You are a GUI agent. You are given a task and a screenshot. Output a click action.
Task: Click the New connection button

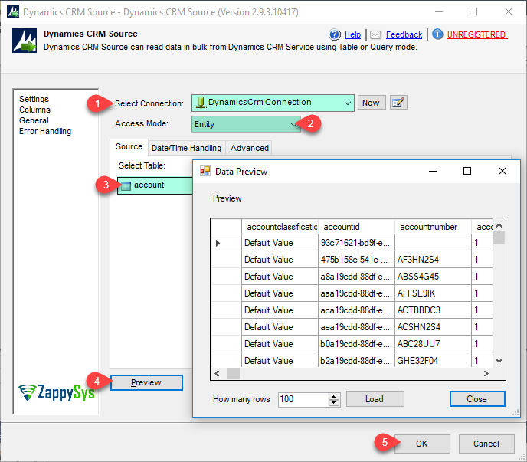coord(371,103)
